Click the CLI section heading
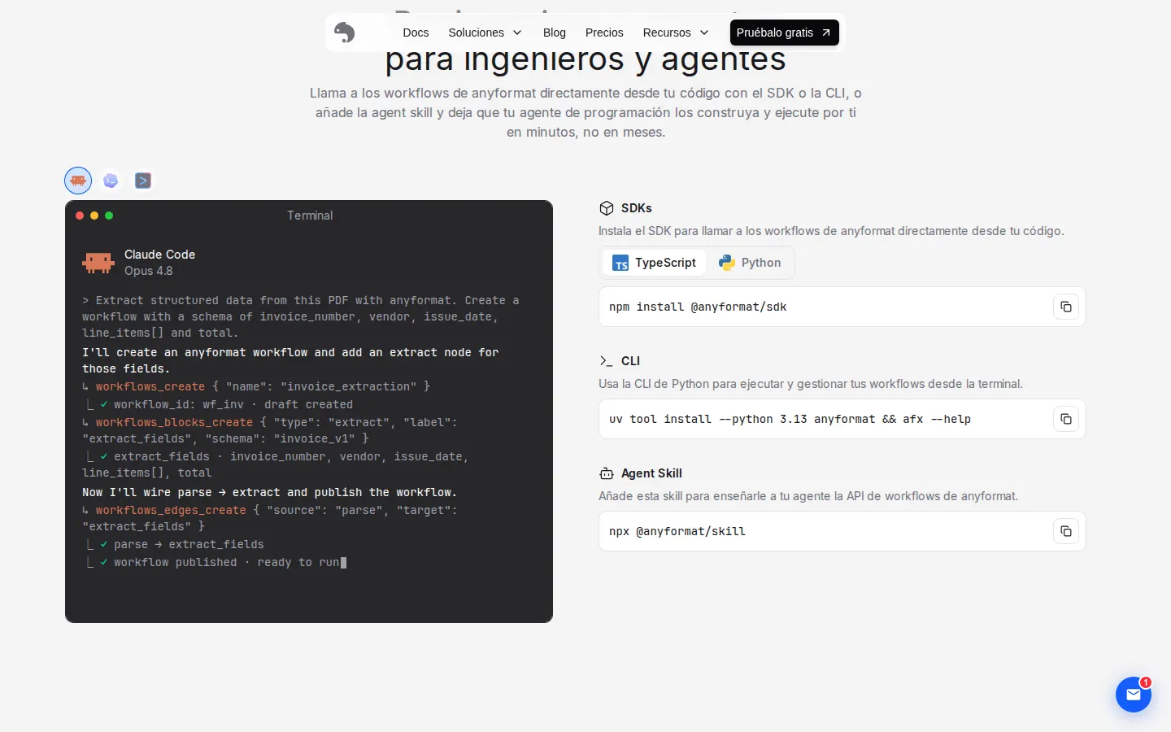 pos(630,361)
